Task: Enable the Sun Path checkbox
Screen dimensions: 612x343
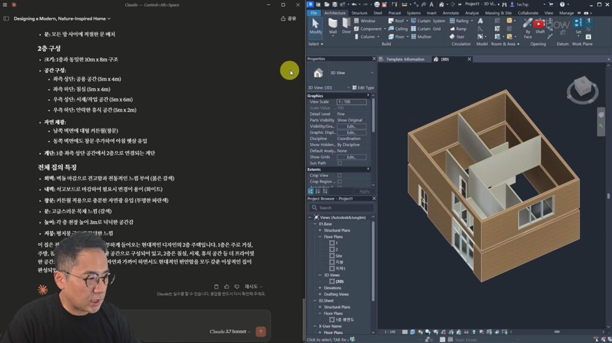Action: [x=339, y=163]
